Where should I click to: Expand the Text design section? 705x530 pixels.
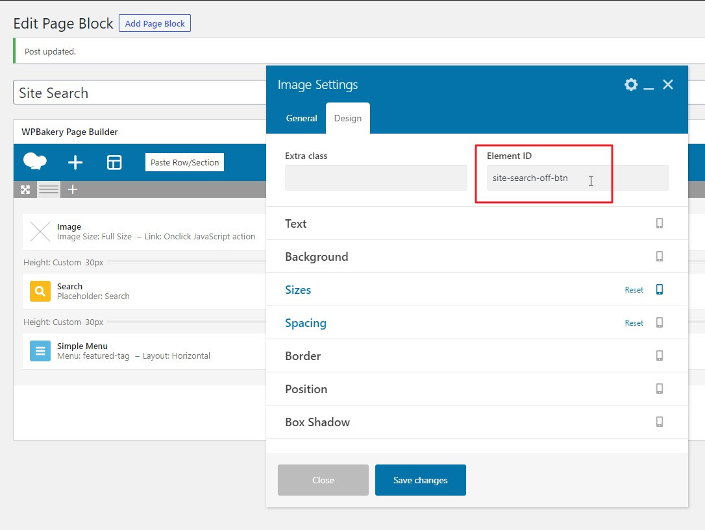tap(477, 224)
